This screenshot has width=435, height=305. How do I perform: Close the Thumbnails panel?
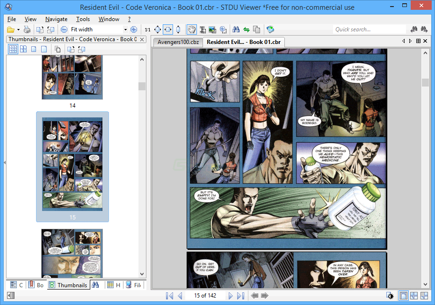(142, 39)
